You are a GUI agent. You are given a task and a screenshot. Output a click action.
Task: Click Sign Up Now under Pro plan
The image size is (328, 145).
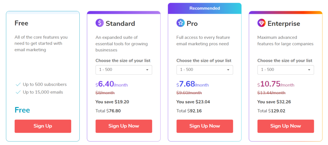click(205, 126)
